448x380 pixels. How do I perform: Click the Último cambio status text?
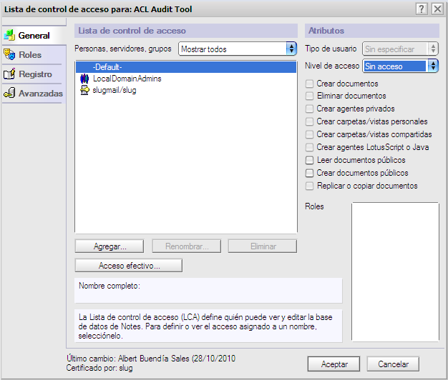click(151, 359)
